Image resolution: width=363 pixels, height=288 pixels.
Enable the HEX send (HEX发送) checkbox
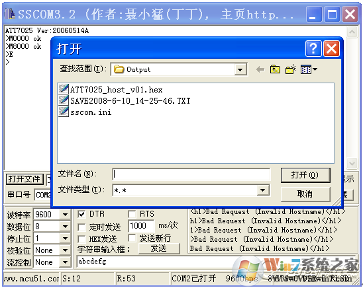(81, 239)
